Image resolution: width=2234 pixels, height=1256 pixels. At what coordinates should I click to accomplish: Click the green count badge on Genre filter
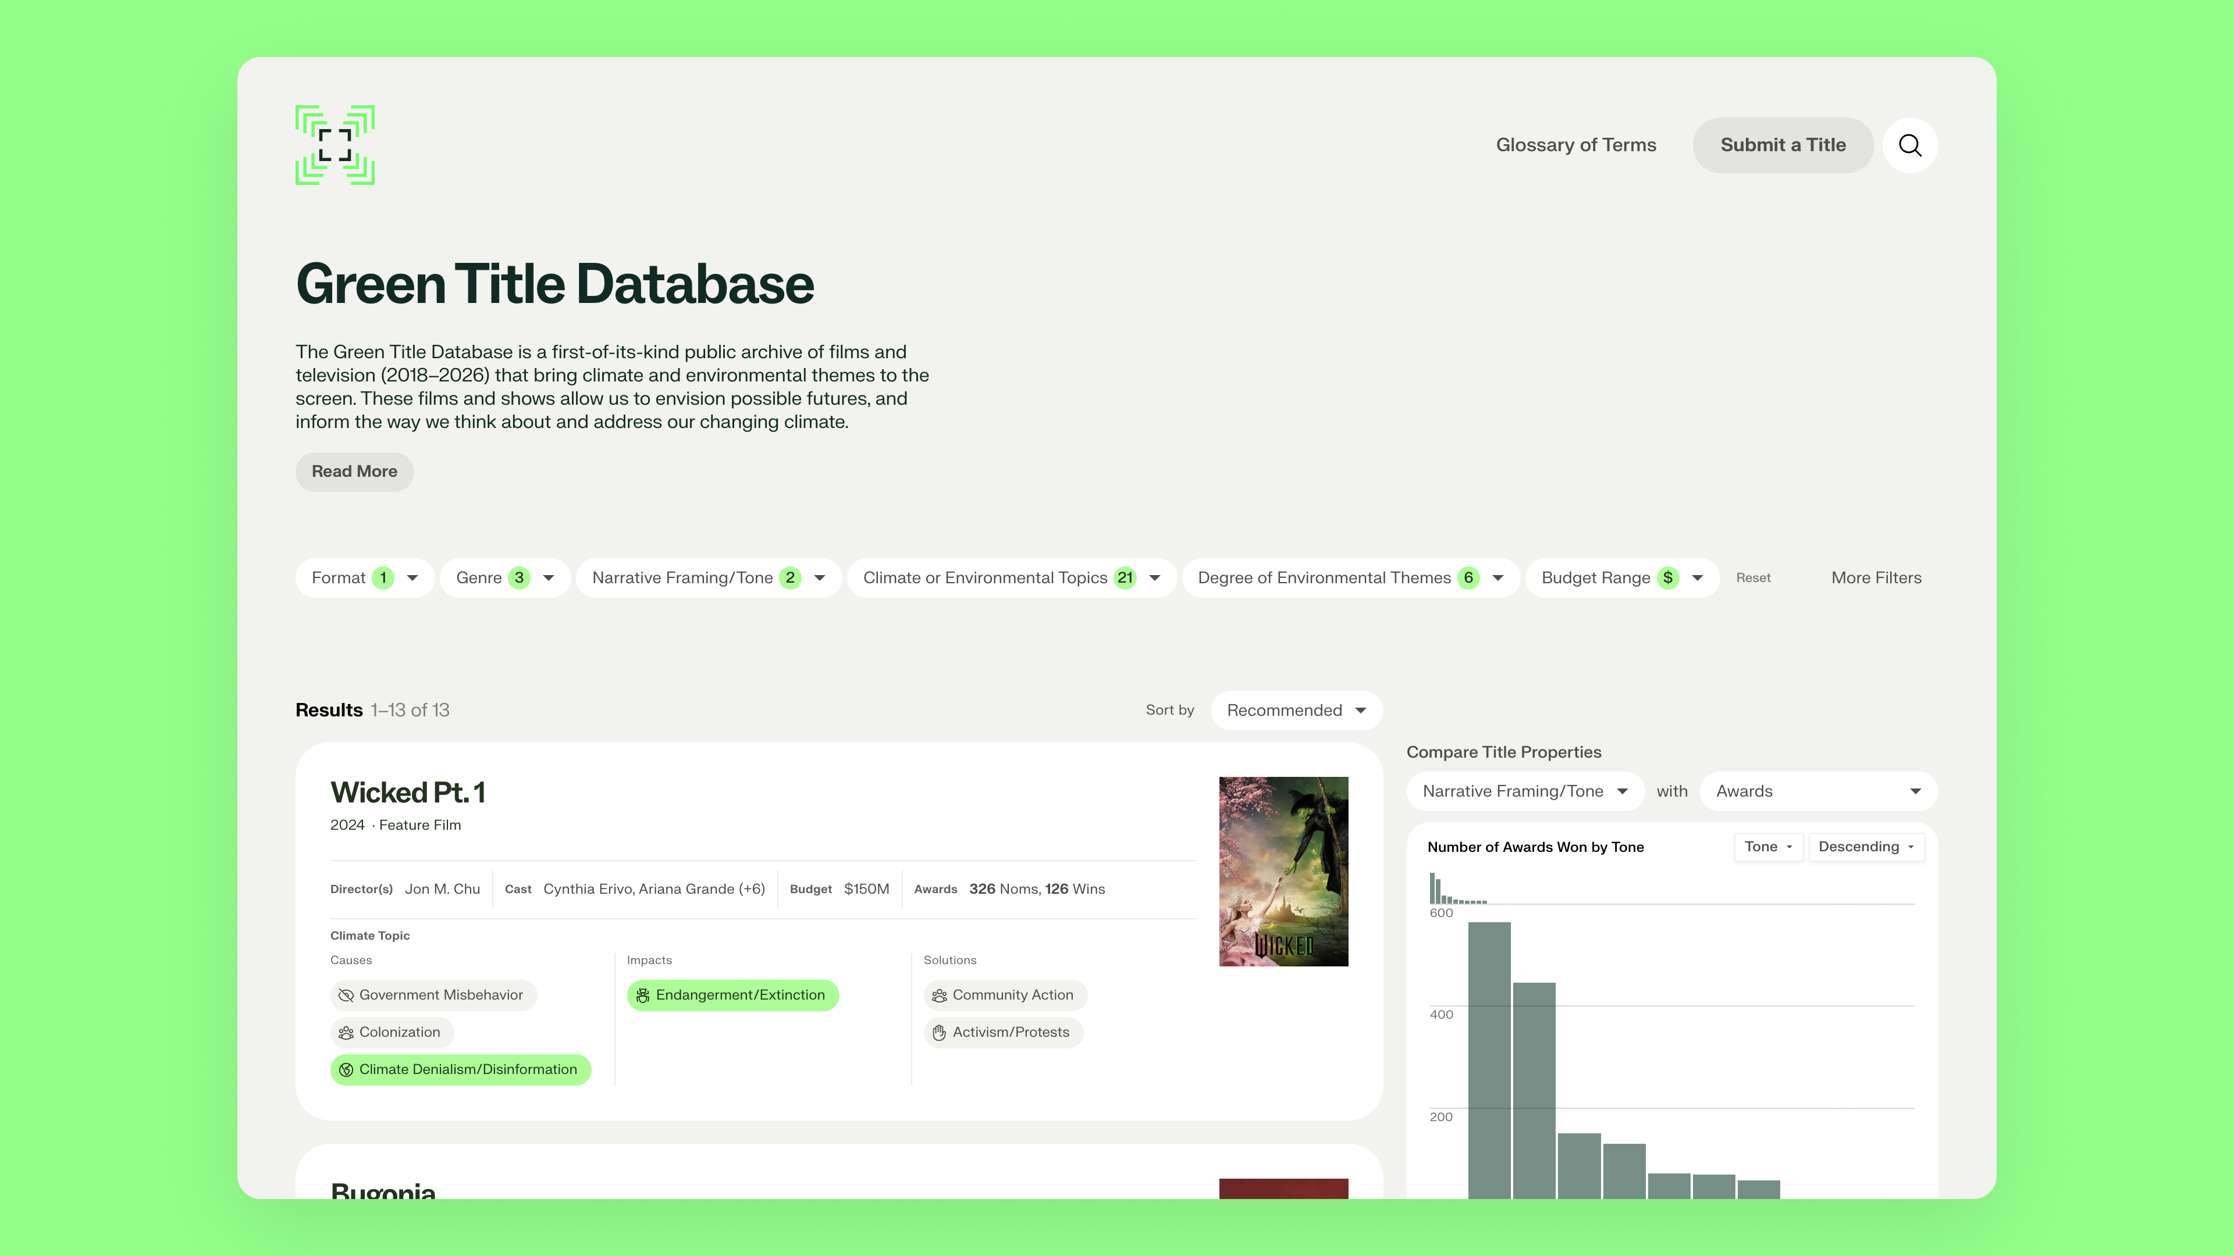518,578
